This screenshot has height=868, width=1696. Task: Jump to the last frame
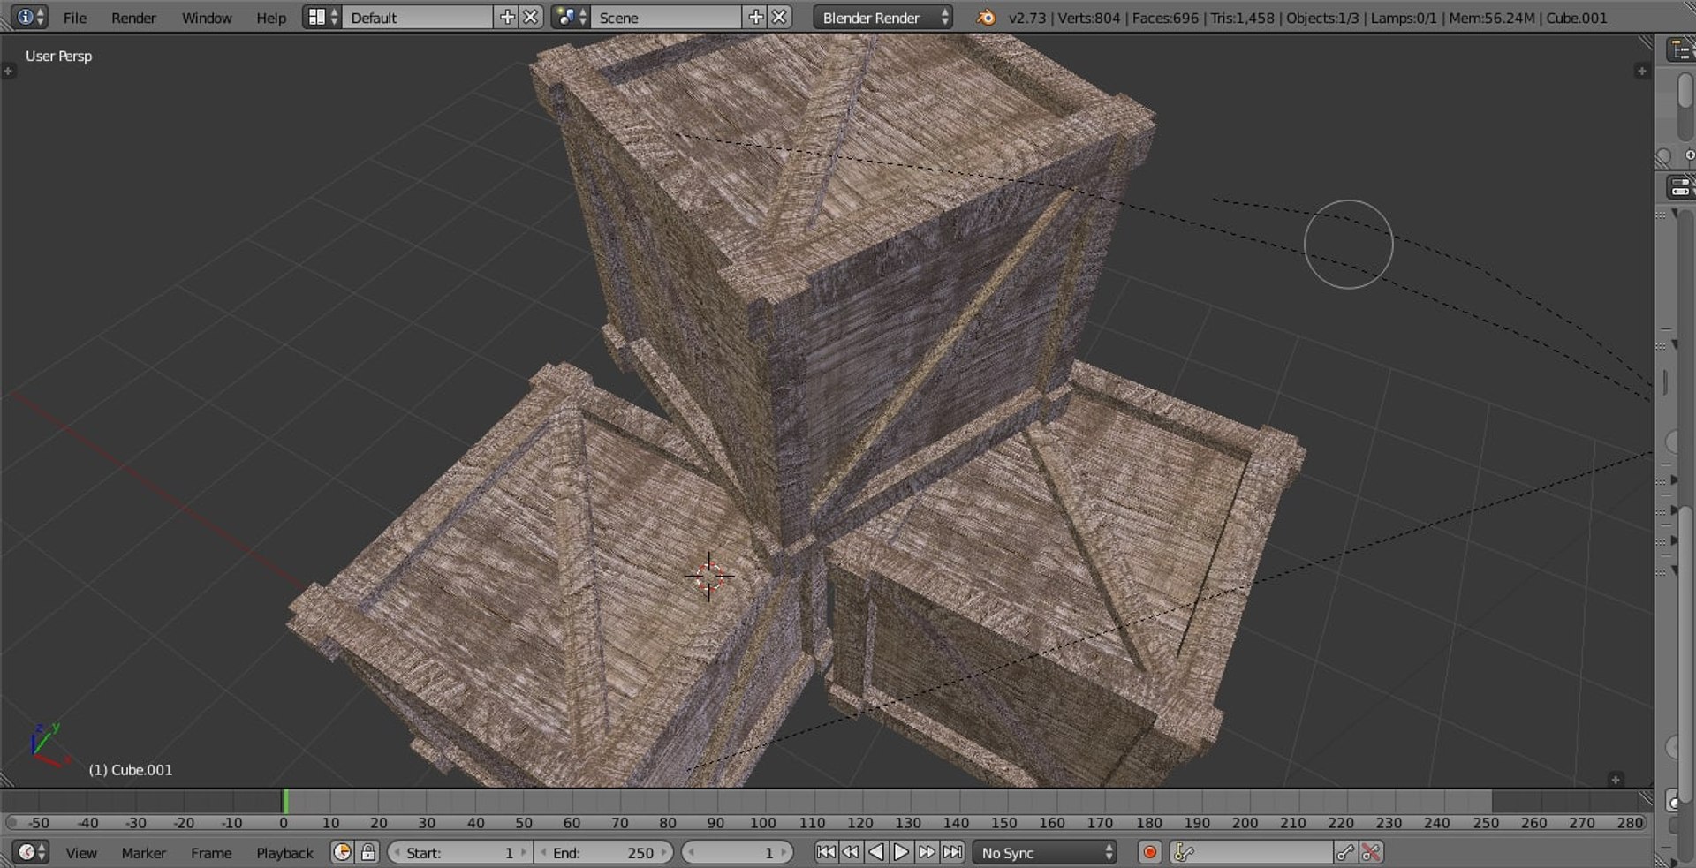pyautogui.click(x=952, y=852)
